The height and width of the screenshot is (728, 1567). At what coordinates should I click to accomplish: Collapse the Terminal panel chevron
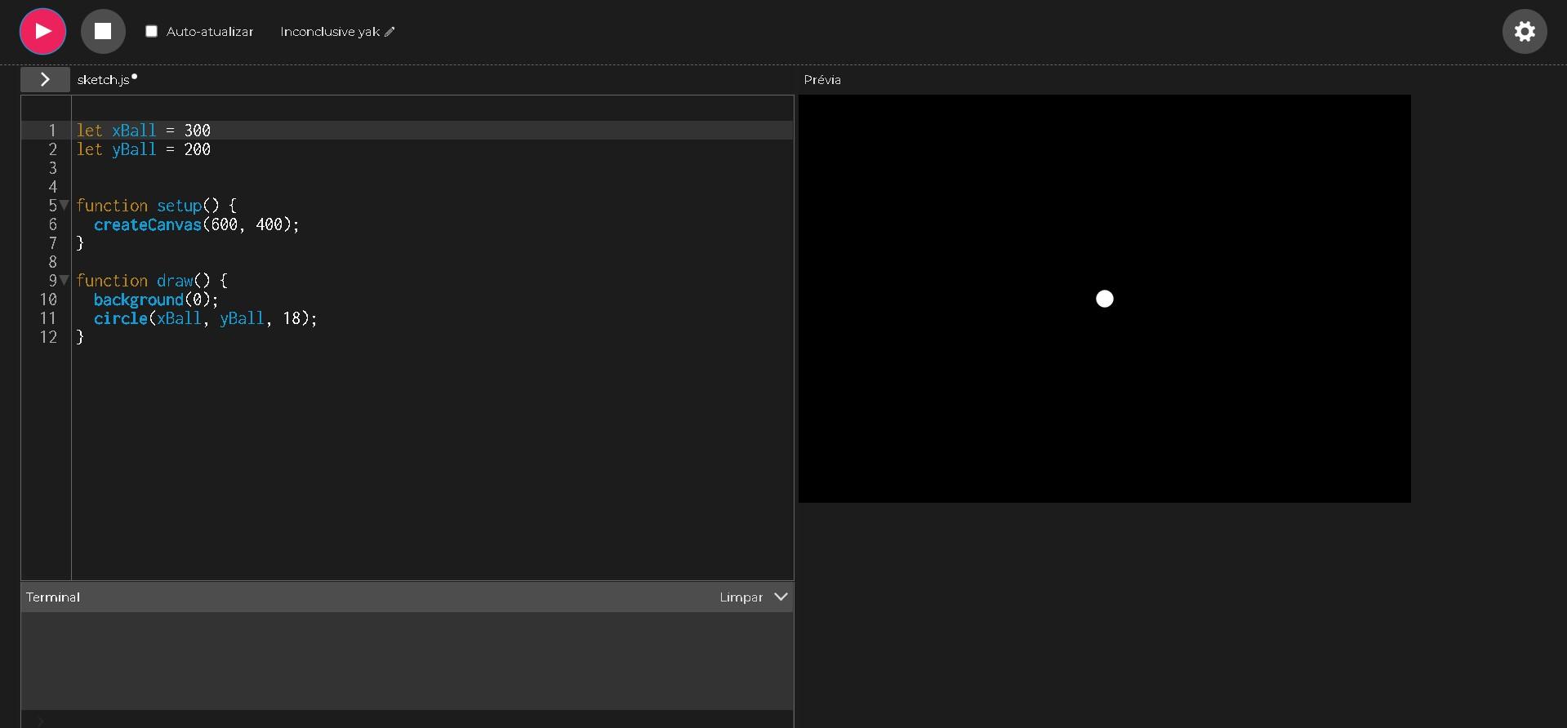point(781,597)
